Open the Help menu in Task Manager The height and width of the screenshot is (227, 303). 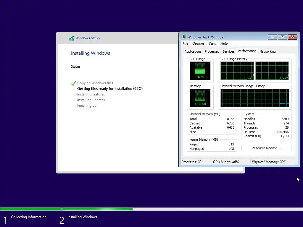(224, 43)
